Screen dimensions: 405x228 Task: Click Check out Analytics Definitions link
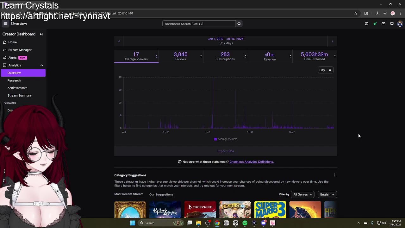pos(252,162)
